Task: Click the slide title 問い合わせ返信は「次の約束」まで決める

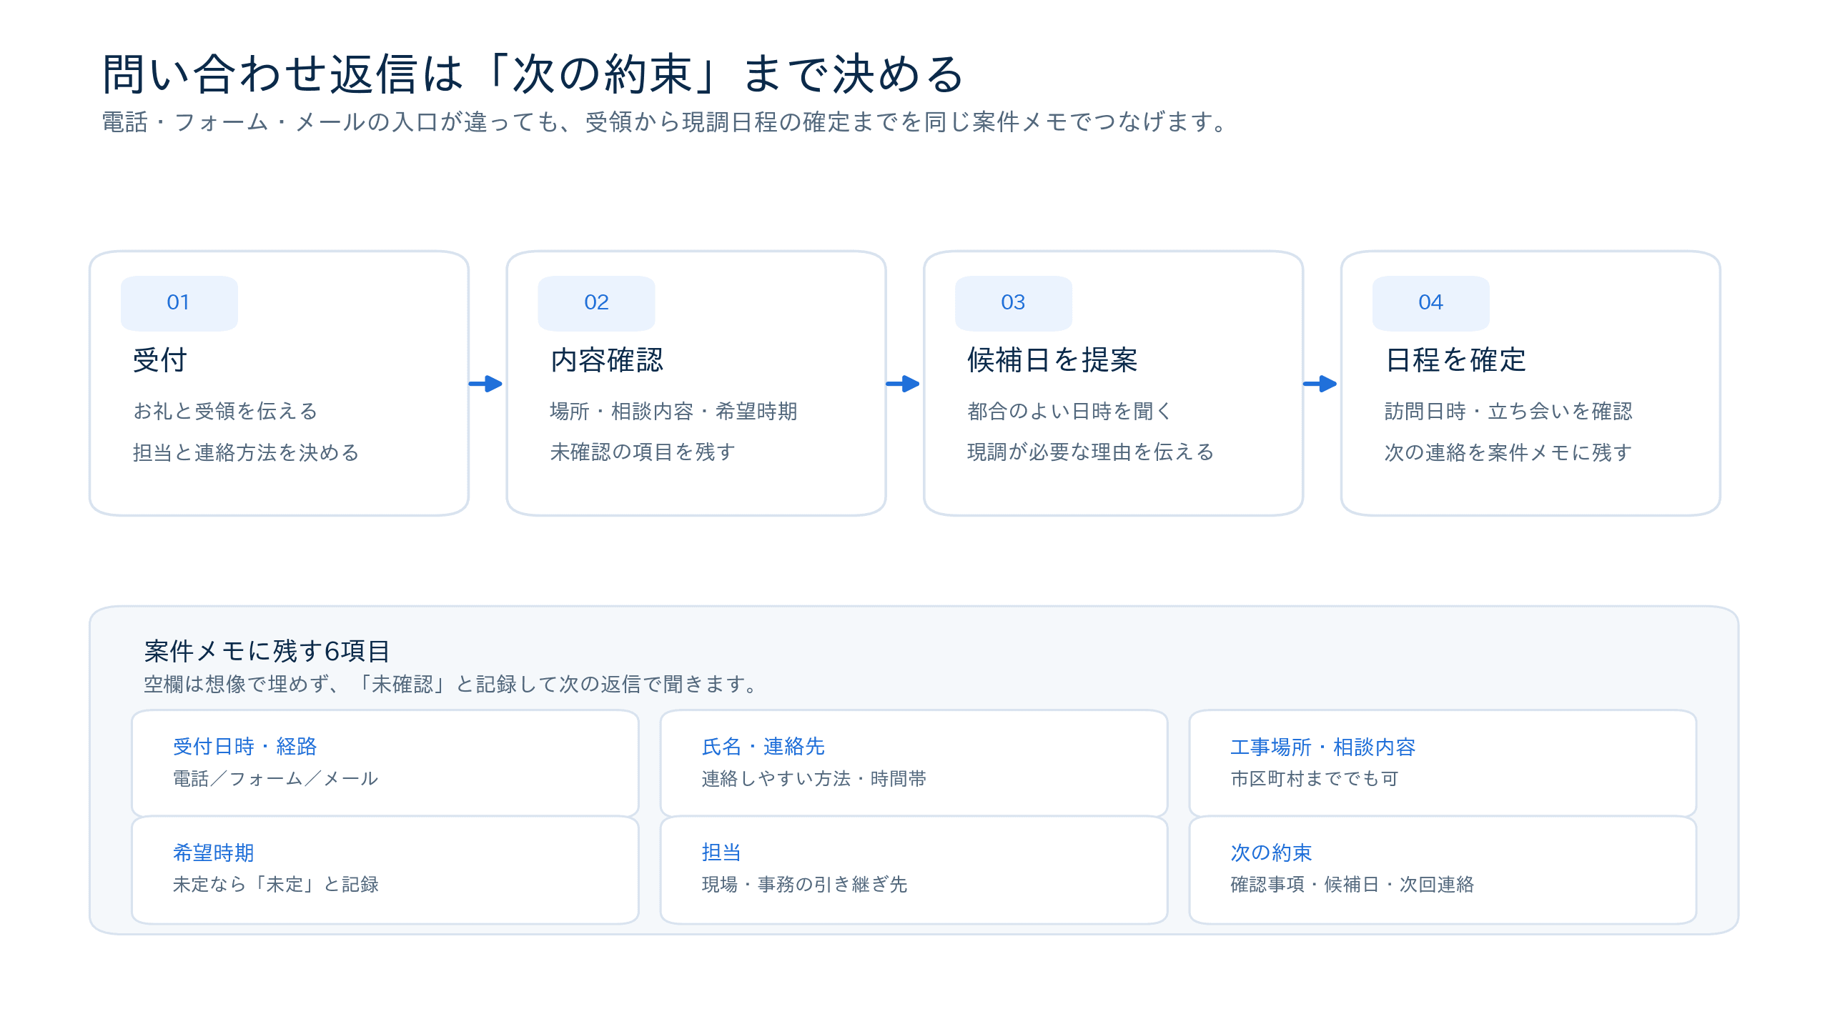Action: [533, 74]
